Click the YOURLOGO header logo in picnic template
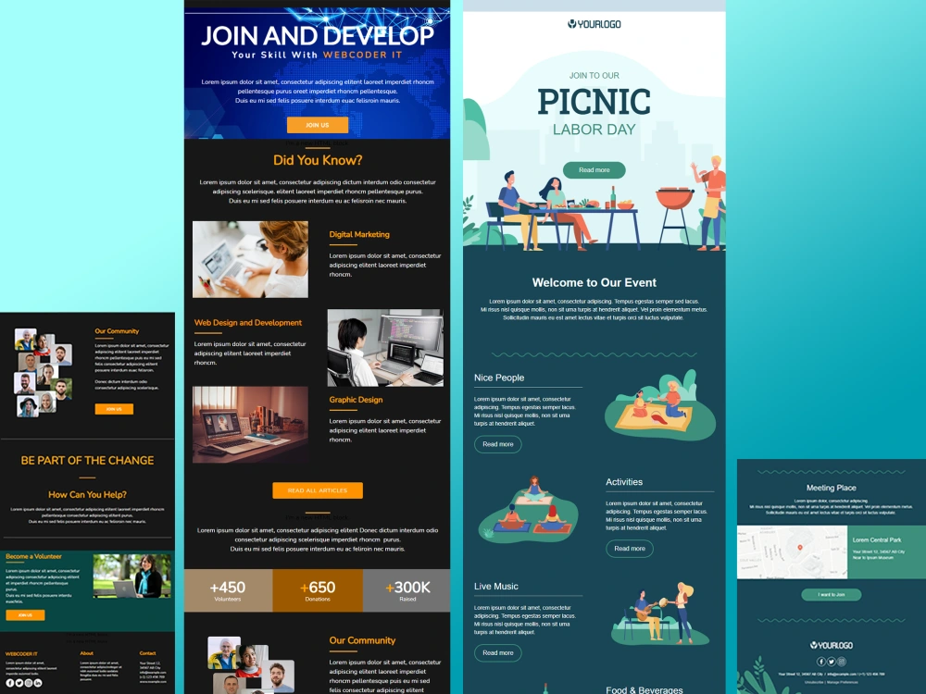Image resolution: width=926 pixels, height=694 pixels. (x=594, y=24)
